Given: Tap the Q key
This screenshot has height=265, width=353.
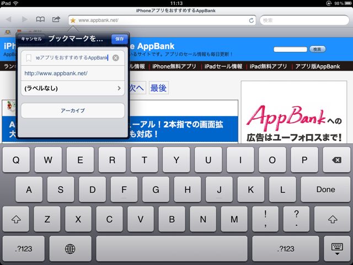Looking at the screenshot, I should coord(16,160).
